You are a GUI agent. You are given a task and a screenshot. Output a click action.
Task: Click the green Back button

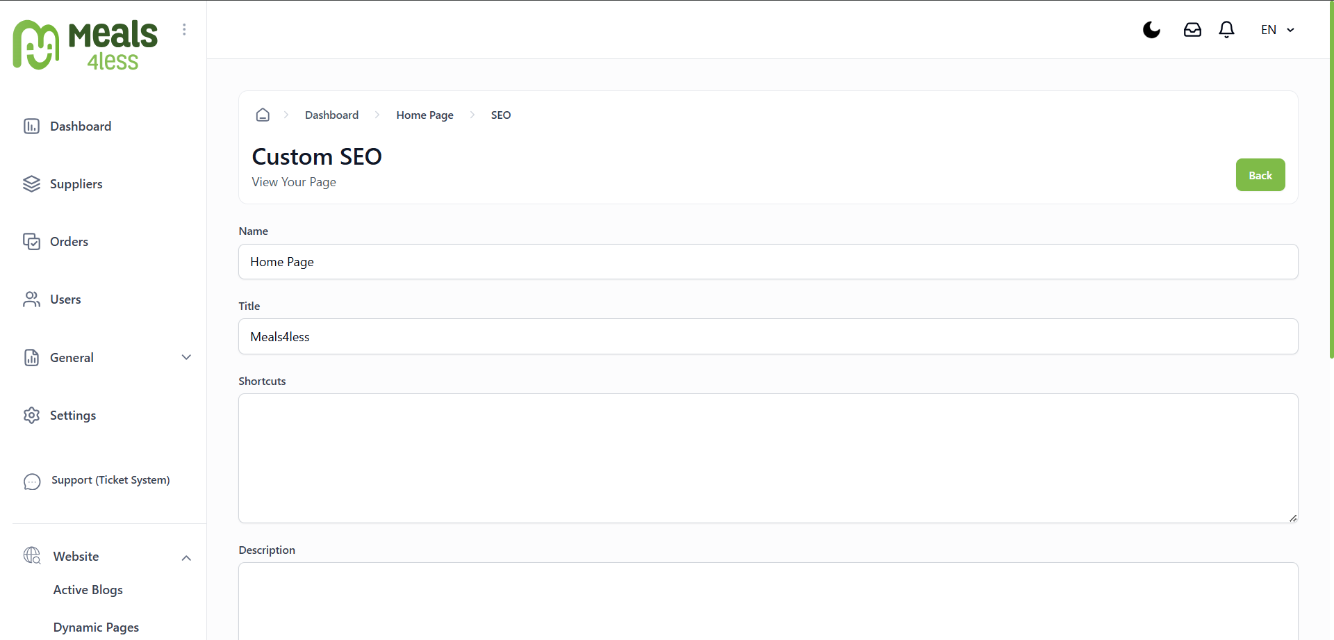point(1260,175)
